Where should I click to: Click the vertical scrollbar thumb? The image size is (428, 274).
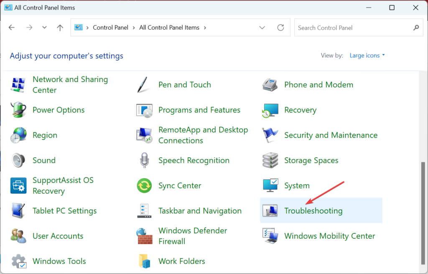click(423, 213)
